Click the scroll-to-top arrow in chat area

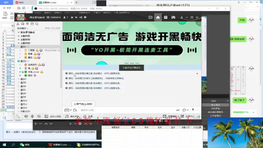[197, 74]
